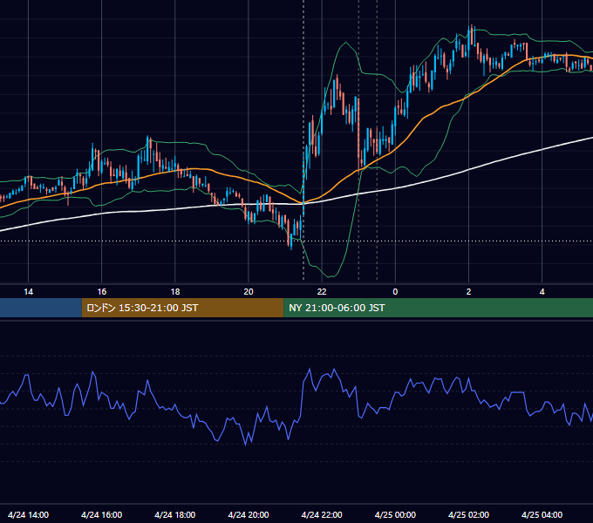Click the 4/24 16:00 time label
This screenshot has width=593, height=523.
click(x=101, y=514)
